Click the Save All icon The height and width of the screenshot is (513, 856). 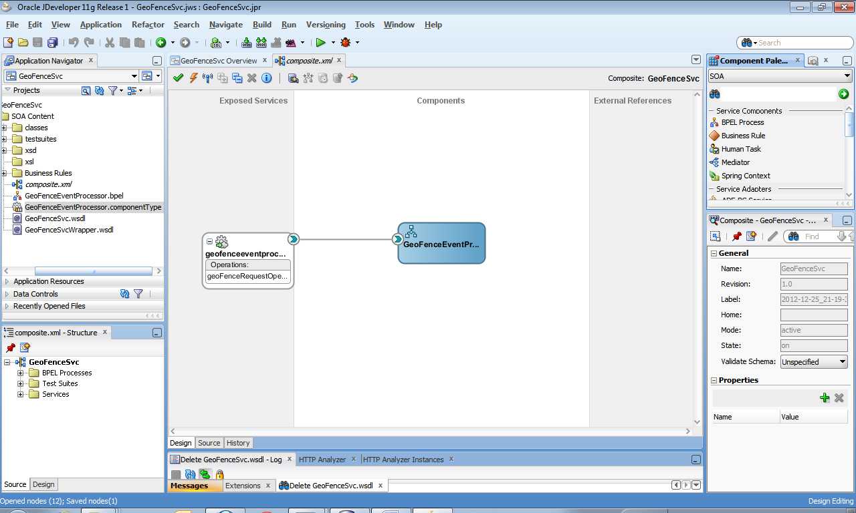tap(52, 42)
